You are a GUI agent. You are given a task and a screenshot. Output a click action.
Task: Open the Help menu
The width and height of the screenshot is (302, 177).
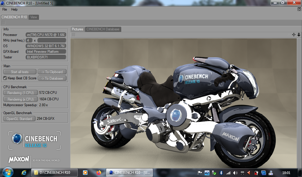[14, 9]
